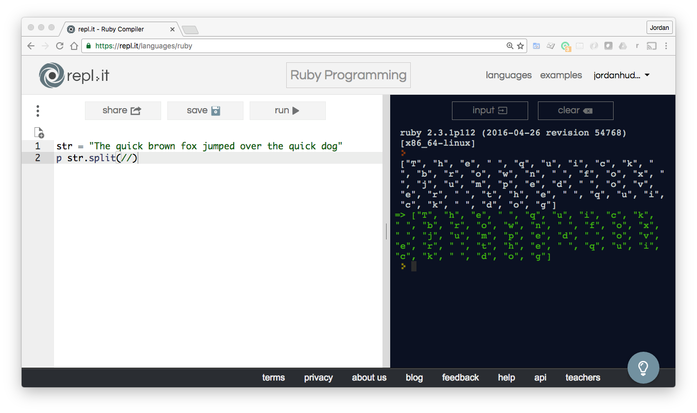The height and width of the screenshot is (413, 697).
Task: Go back with the browser back arrow
Action: pos(31,46)
